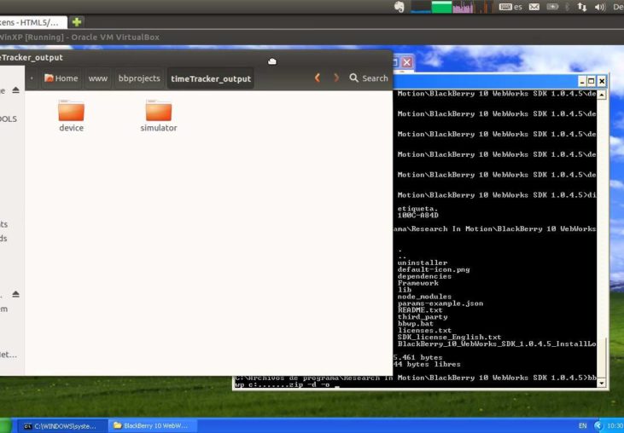
Task: Navigate to Home in path bar
Action: coord(61,78)
